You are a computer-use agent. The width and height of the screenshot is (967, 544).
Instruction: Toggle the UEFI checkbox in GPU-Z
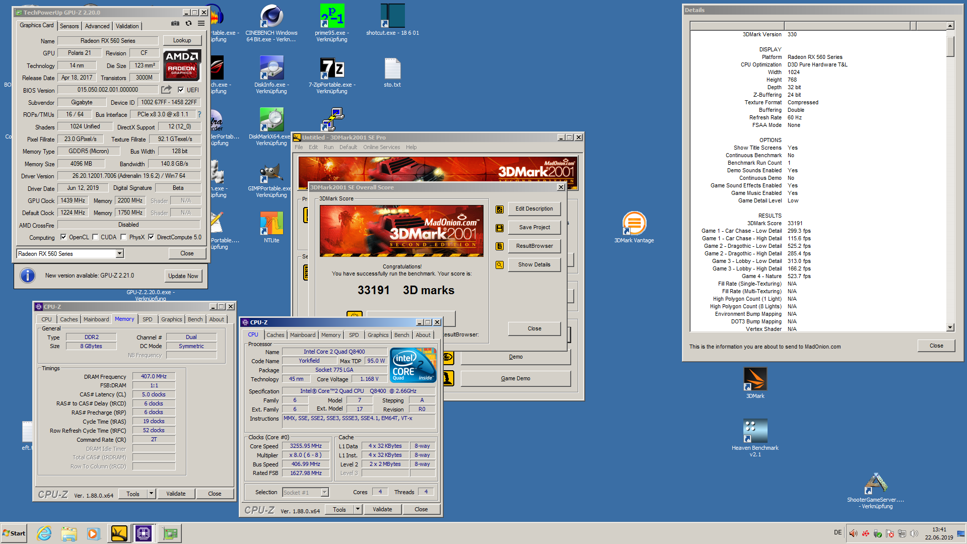(181, 90)
